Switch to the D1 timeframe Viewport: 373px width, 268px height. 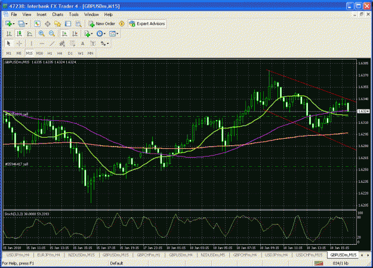(x=70, y=54)
